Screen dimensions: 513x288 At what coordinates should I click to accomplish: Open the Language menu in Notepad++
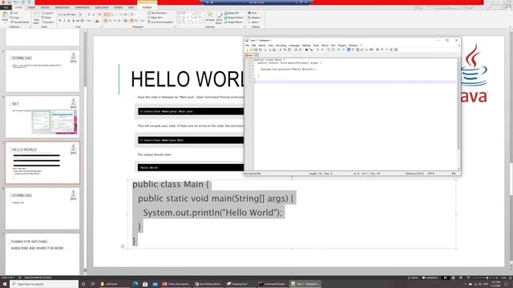pos(294,46)
